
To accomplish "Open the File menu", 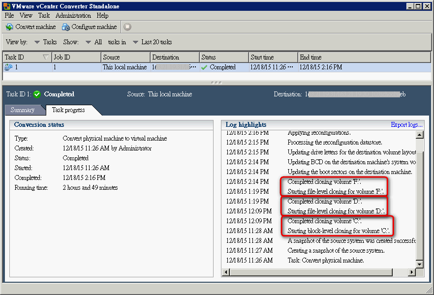I will click(x=9, y=15).
